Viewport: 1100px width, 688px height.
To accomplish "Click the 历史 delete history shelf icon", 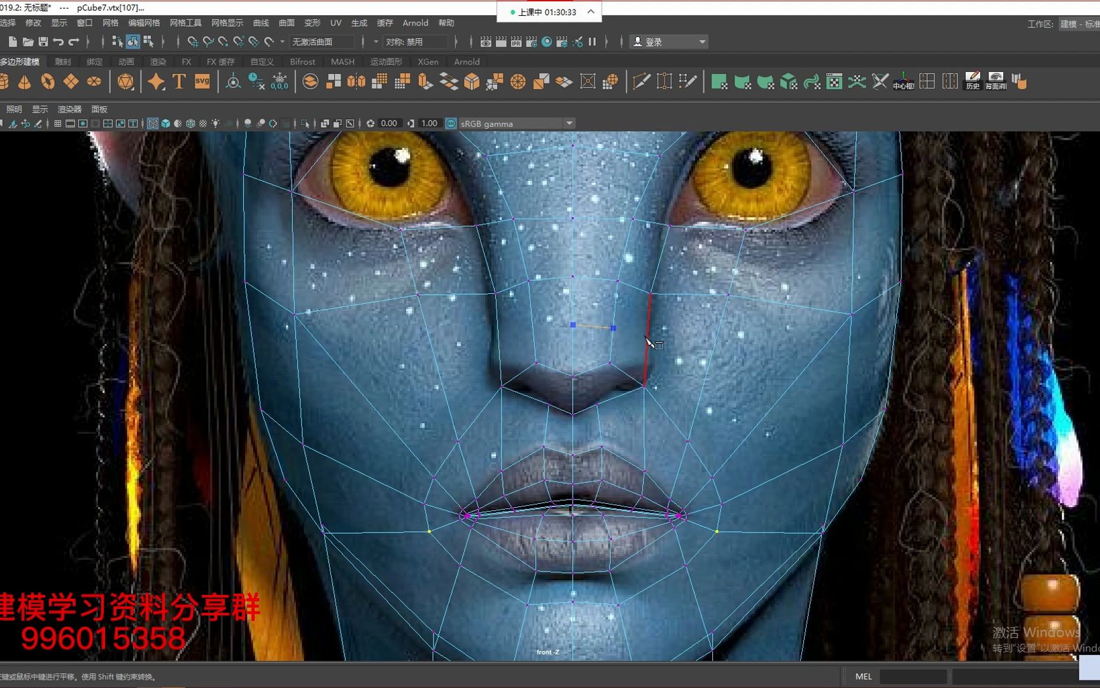I will (973, 82).
